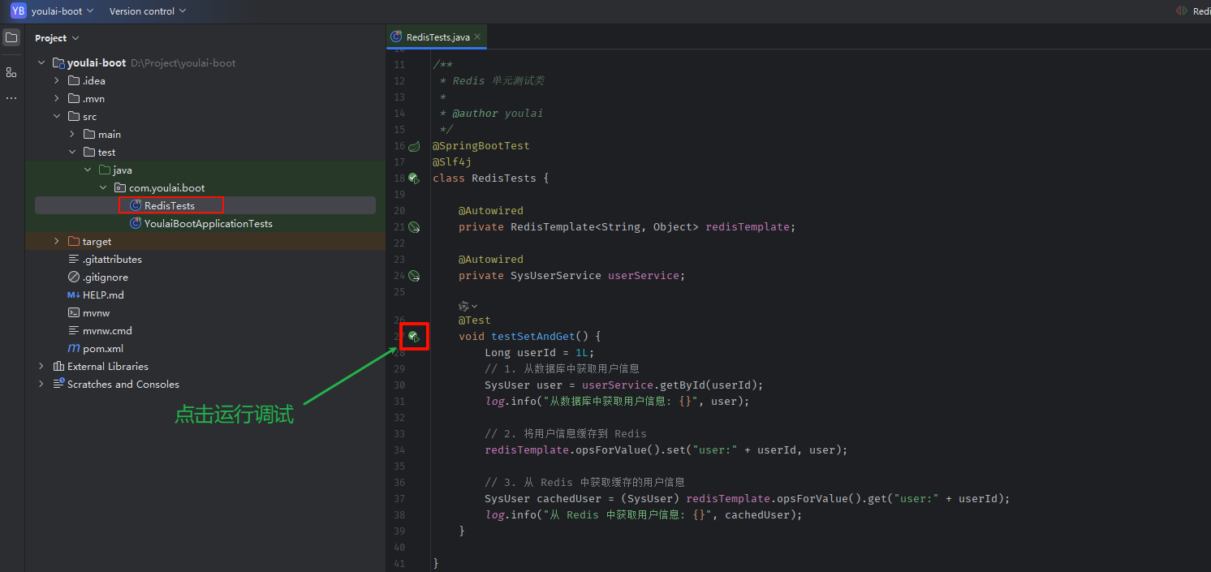The height and width of the screenshot is (572, 1211).
Task: Click the bean gutter icon beside redisTemplate
Action: click(x=414, y=227)
